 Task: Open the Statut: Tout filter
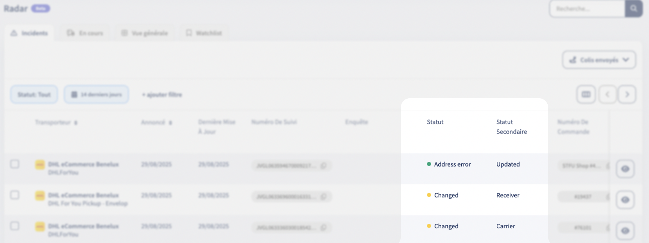(x=34, y=94)
